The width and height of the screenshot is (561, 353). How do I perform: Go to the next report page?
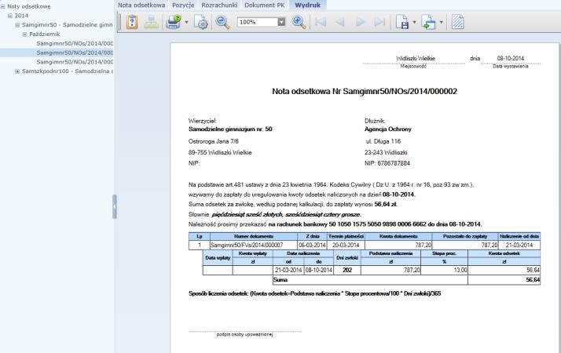[x=360, y=22]
